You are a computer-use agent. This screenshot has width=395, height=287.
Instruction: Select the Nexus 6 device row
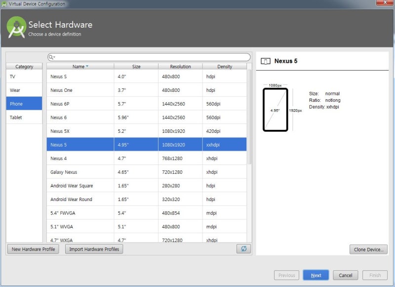coord(147,117)
